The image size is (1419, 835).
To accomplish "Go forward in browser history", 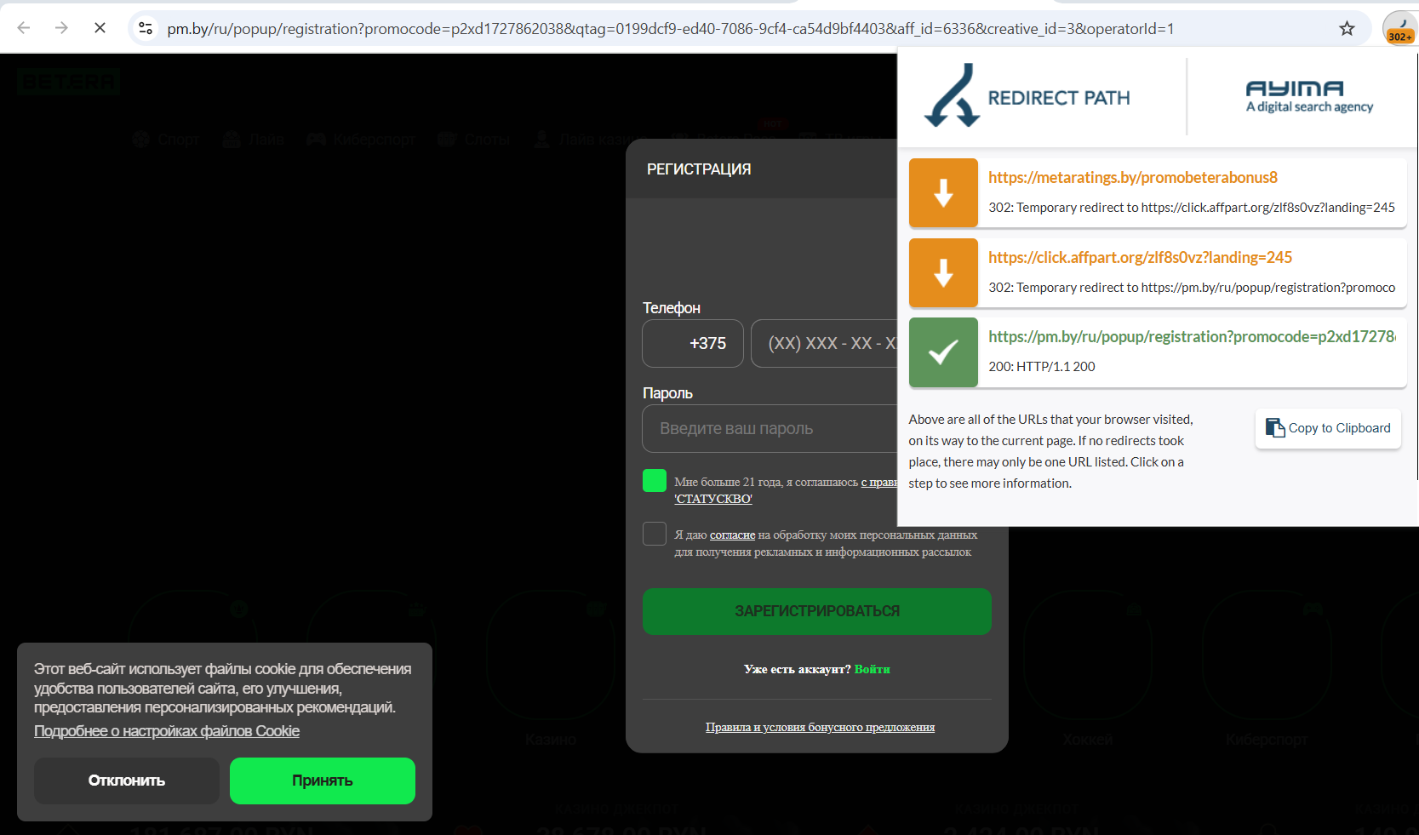I will 61,28.
